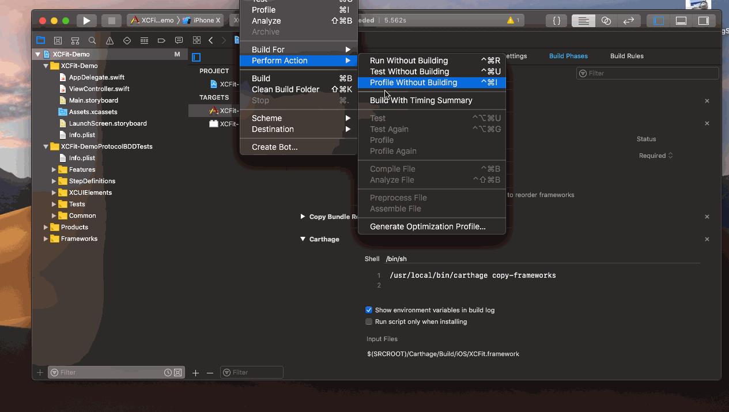729x412 pixels.
Task: Click the Run (play) button in toolbar
Action: click(x=86, y=21)
